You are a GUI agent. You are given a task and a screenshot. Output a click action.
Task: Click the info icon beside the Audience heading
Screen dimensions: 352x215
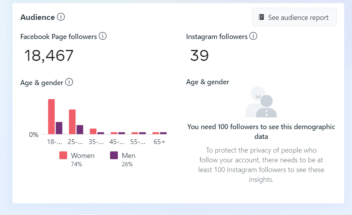(61, 17)
